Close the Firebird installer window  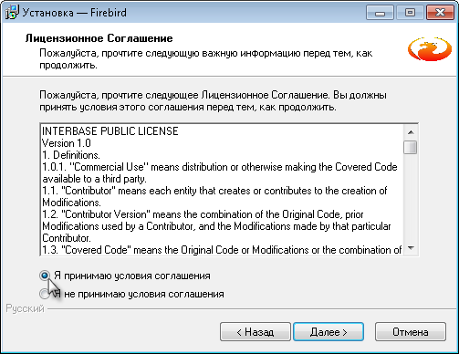coord(440,13)
